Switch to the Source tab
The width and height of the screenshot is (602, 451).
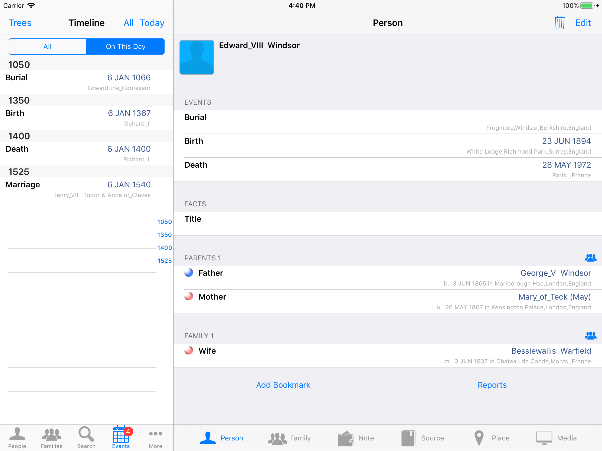click(x=423, y=438)
